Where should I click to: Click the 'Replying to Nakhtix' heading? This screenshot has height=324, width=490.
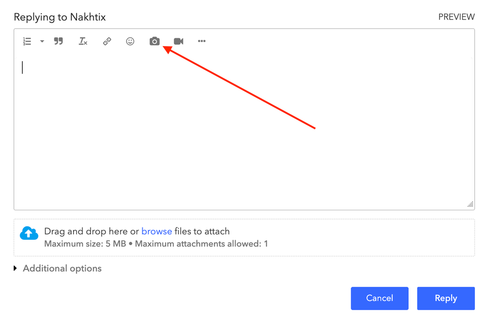point(60,17)
